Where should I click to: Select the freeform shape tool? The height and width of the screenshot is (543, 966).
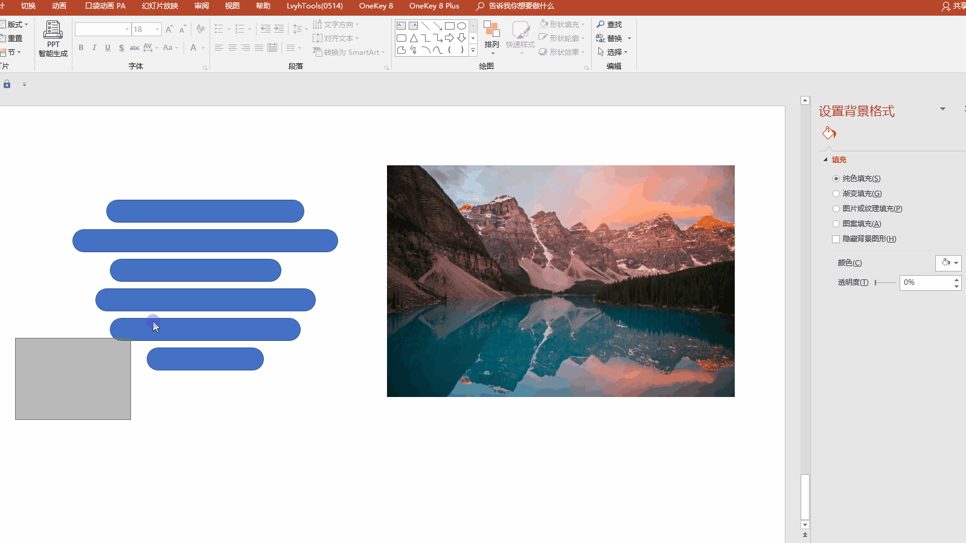click(x=401, y=50)
